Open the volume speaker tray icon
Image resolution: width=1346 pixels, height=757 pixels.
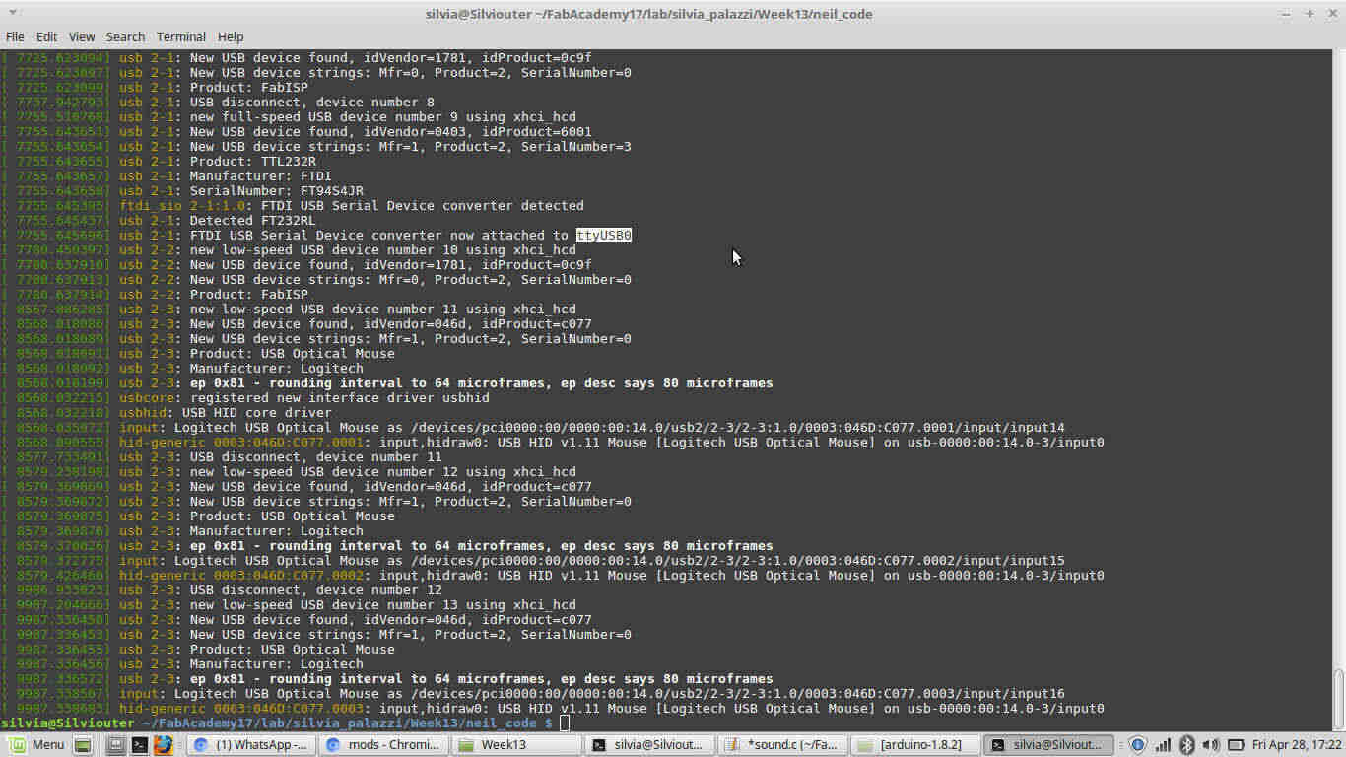[1211, 745]
